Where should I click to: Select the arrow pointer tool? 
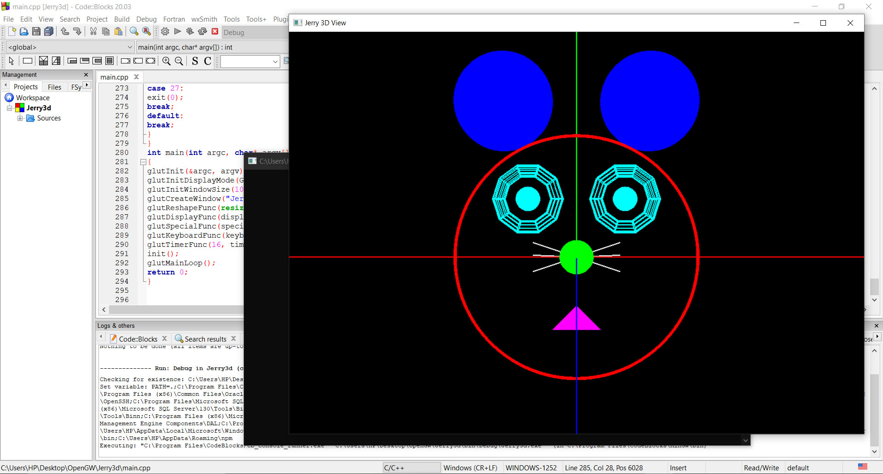[12, 61]
